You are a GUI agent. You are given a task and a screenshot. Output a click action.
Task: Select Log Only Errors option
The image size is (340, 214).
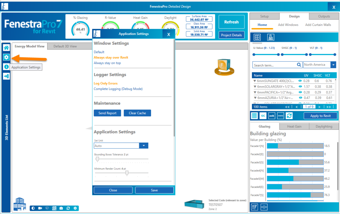click(106, 83)
